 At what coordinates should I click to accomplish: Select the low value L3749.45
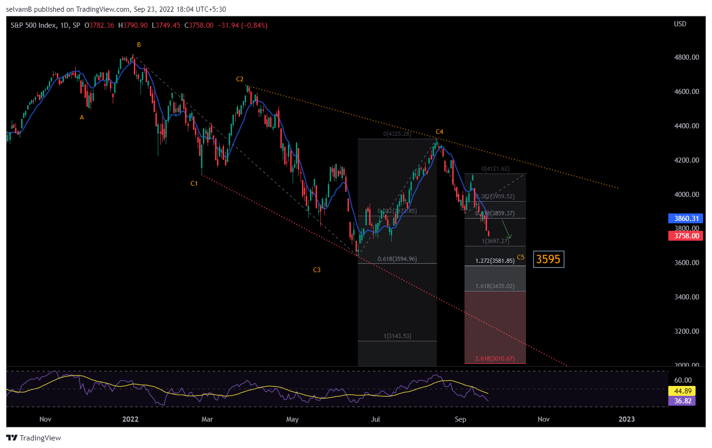pos(166,25)
